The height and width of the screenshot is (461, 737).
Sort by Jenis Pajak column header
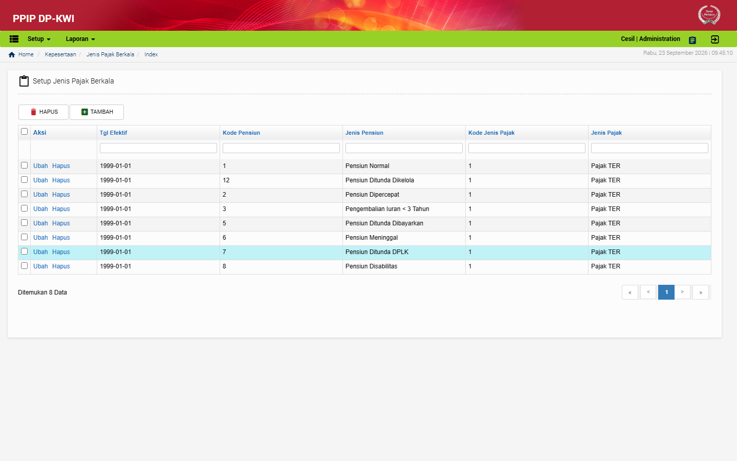pyautogui.click(x=606, y=133)
